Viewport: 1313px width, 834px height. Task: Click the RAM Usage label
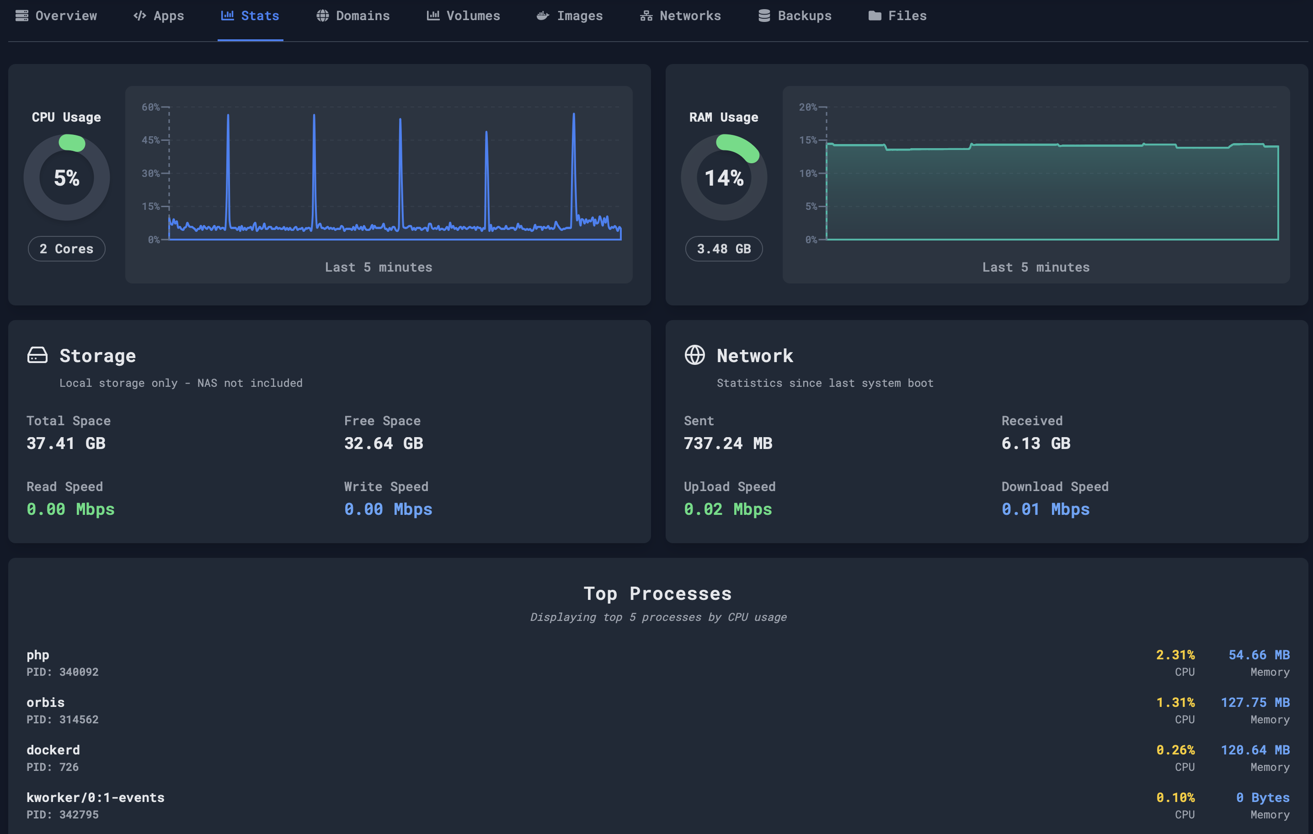point(724,117)
